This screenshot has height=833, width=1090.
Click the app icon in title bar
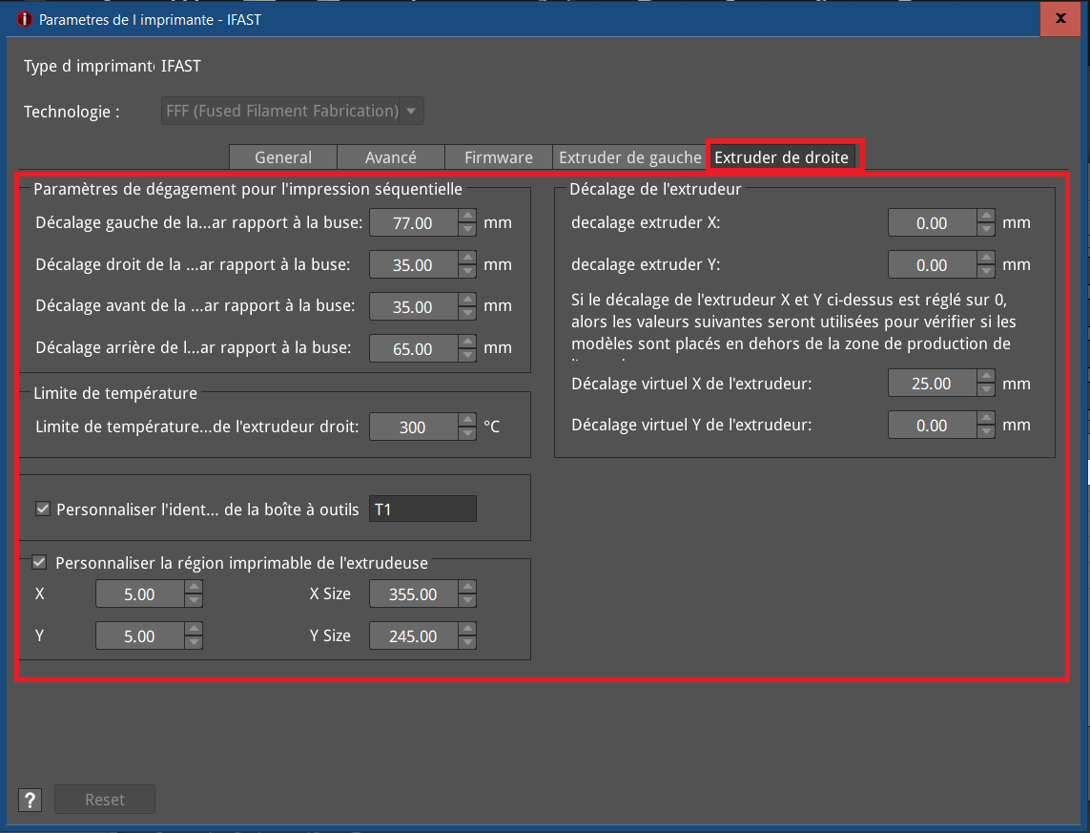tap(25, 19)
